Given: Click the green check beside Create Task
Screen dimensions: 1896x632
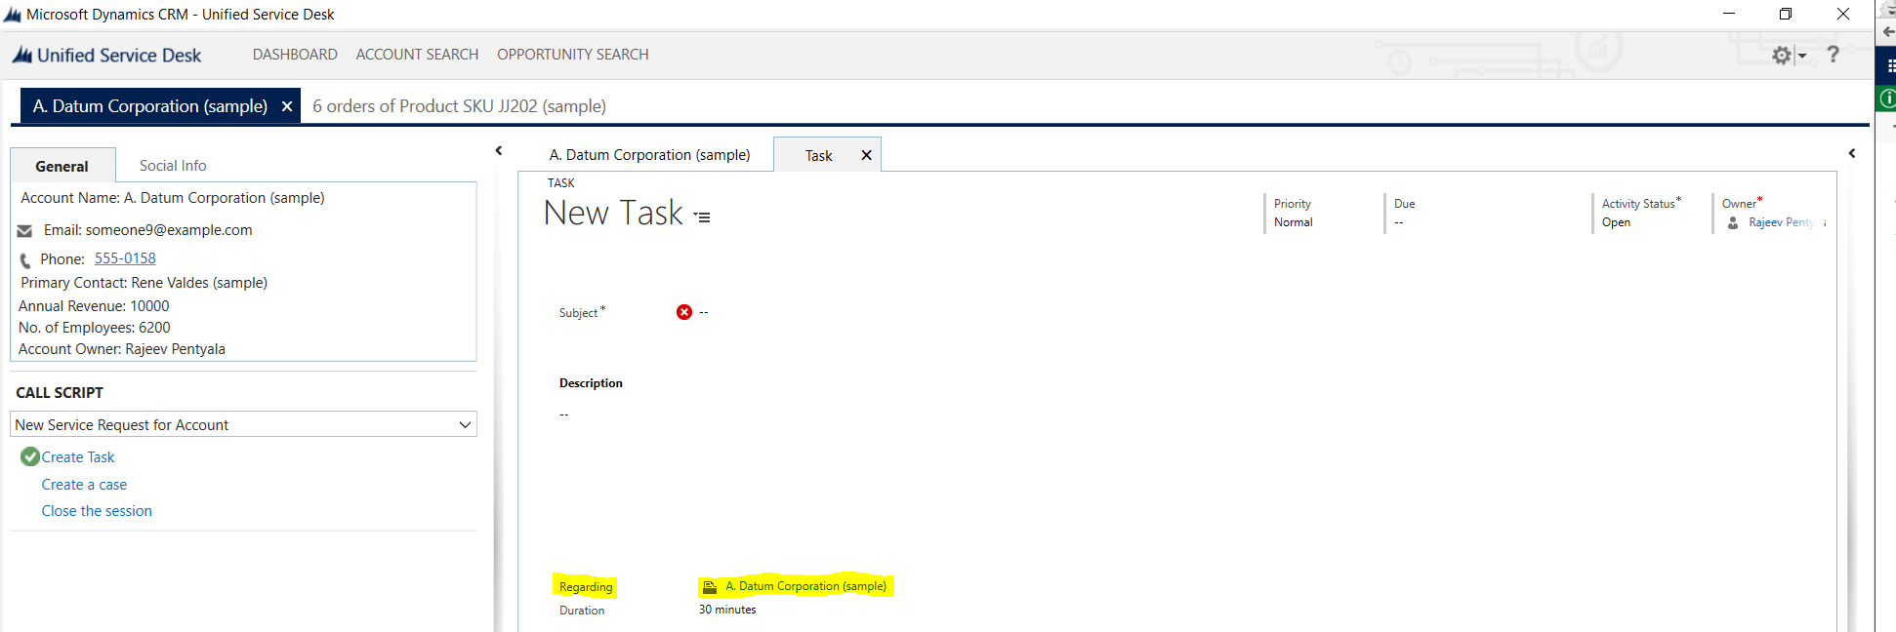Looking at the screenshot, I should click(x=30, y=456).
